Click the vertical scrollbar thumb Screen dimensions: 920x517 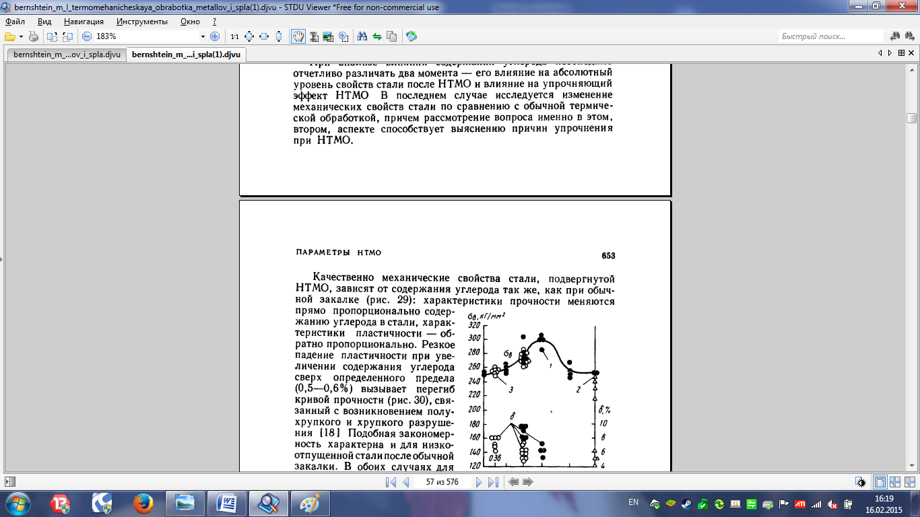[x=912, y=118]
